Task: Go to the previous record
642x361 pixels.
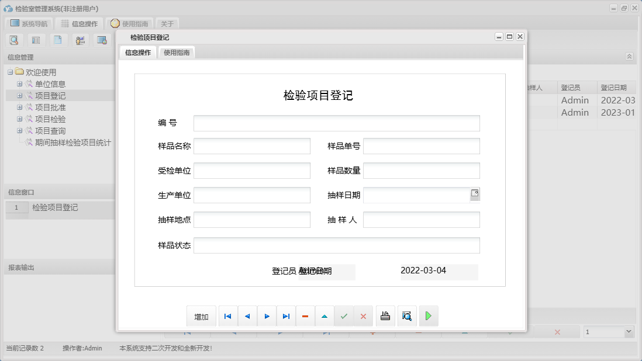Action: pyautogui.click(x=247, y=315)
